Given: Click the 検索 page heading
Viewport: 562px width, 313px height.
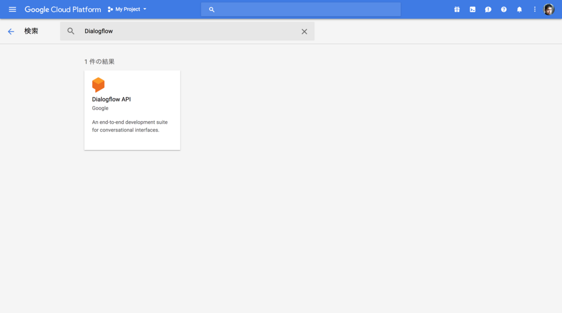Looking at the screenshot, I should [31, 31].
